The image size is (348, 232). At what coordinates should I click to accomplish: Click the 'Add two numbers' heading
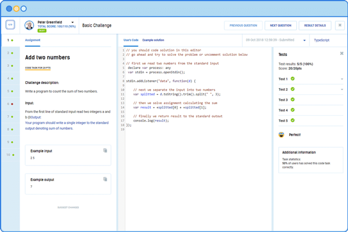(x=47, y=57)
